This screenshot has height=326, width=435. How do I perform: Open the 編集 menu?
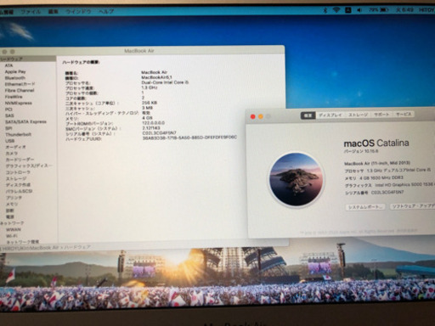[53, 12]
